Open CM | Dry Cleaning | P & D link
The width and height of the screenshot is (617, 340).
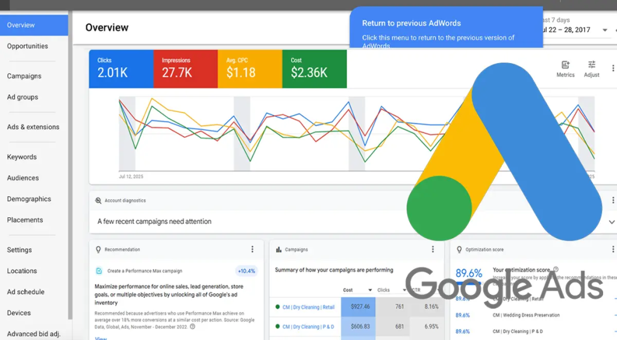(x=308, y=327)
